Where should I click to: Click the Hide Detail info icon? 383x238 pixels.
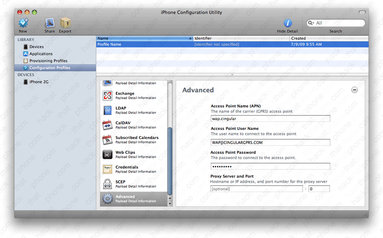(288, 22)
